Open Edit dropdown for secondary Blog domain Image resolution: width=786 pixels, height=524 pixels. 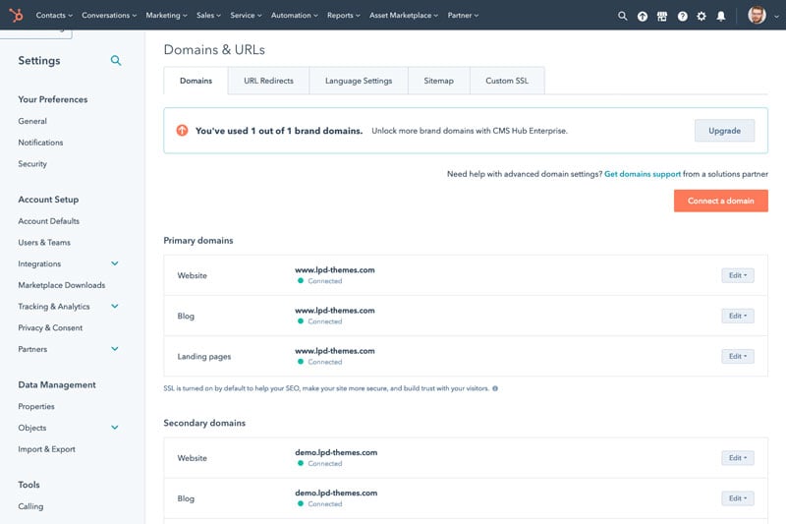pyautogui.click(x=738, y=498)
